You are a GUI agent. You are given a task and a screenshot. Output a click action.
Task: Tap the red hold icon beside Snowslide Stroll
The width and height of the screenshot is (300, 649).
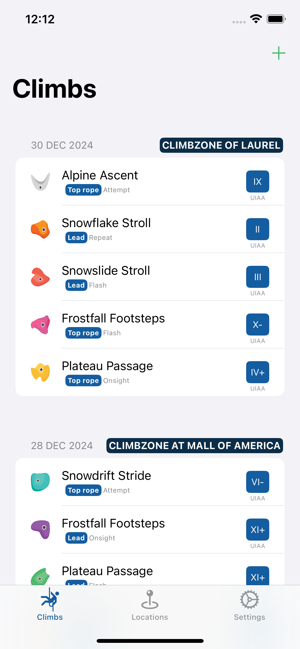click(40, 277)
